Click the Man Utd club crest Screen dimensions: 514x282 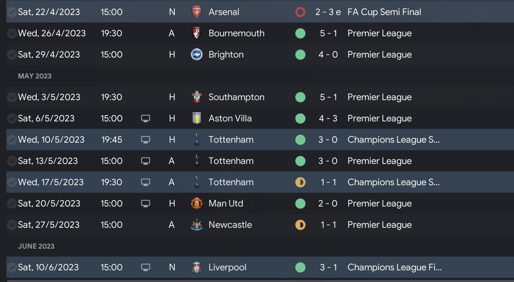196,204
